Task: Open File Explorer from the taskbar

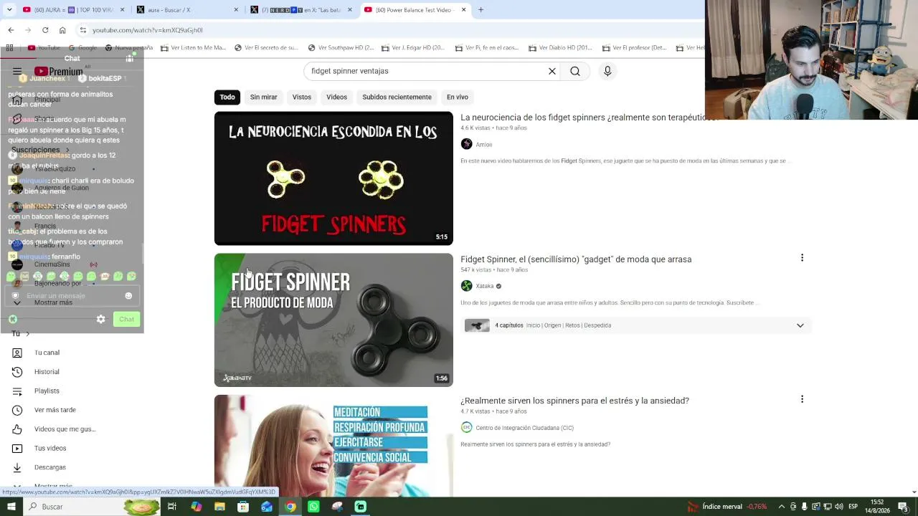Action: coord(219,507)
